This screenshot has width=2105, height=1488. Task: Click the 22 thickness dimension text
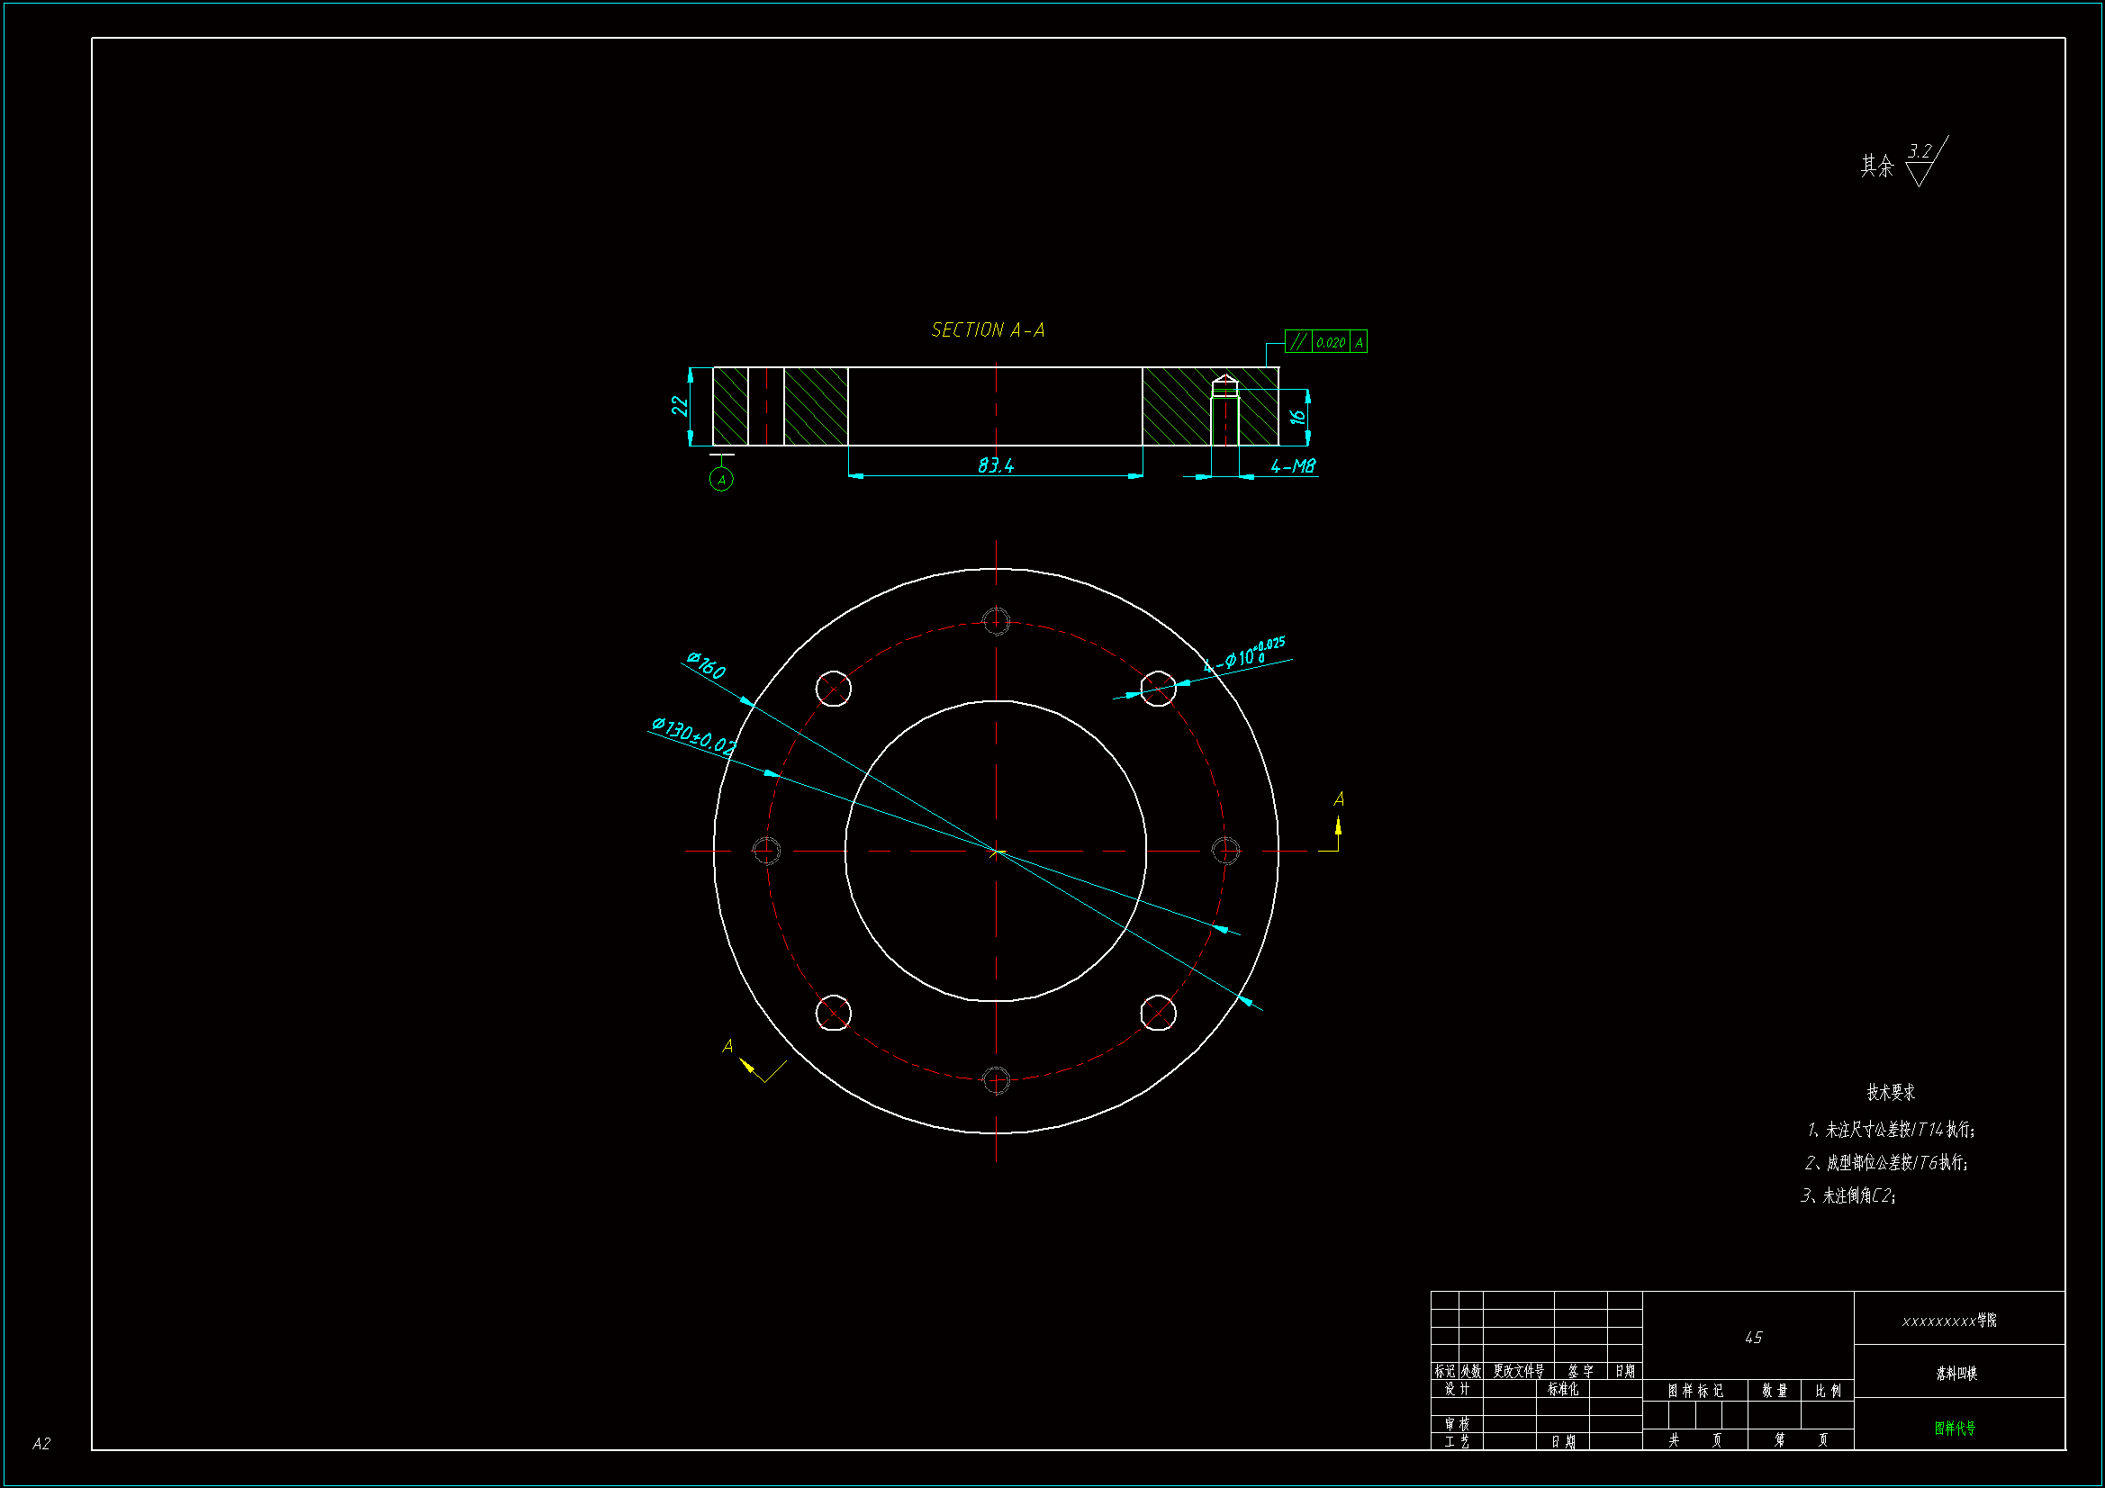point(679,405)
